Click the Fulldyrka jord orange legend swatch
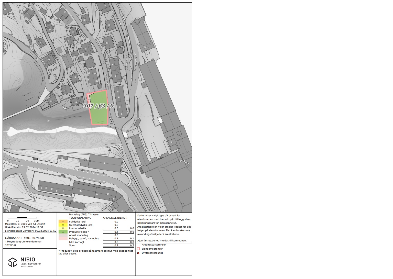The height and width of the screenshot is (279, 393). 63,222
